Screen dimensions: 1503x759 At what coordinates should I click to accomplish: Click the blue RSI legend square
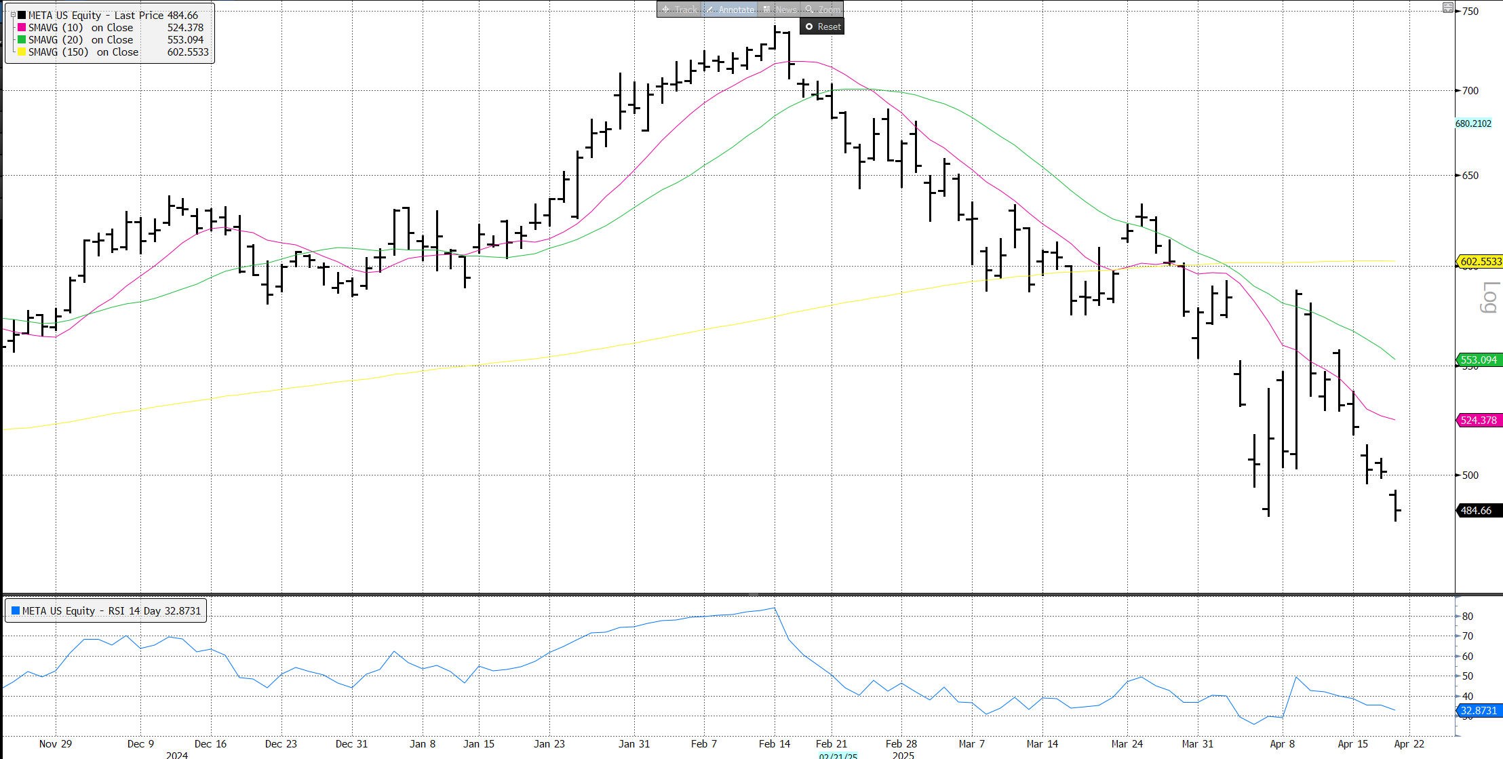click(15, 610)
